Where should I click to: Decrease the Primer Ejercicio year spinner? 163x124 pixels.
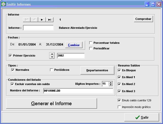52,57
